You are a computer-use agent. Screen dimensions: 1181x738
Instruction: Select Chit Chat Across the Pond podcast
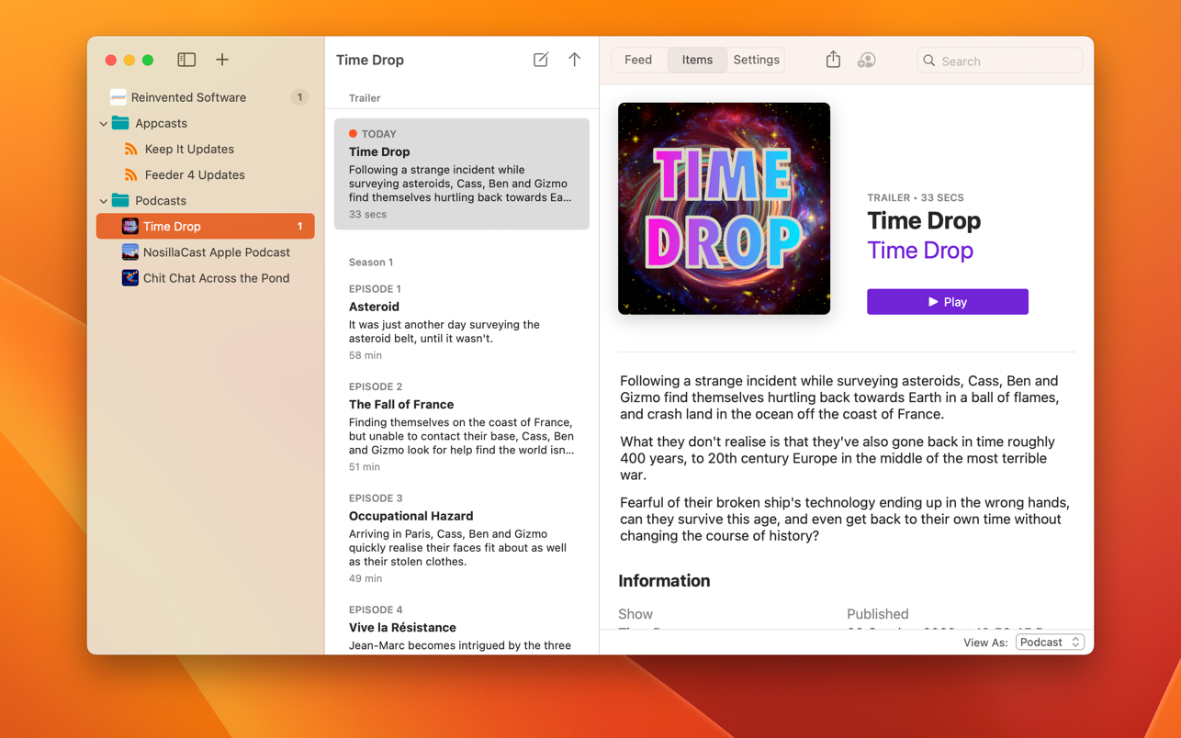tap(216, 278)
